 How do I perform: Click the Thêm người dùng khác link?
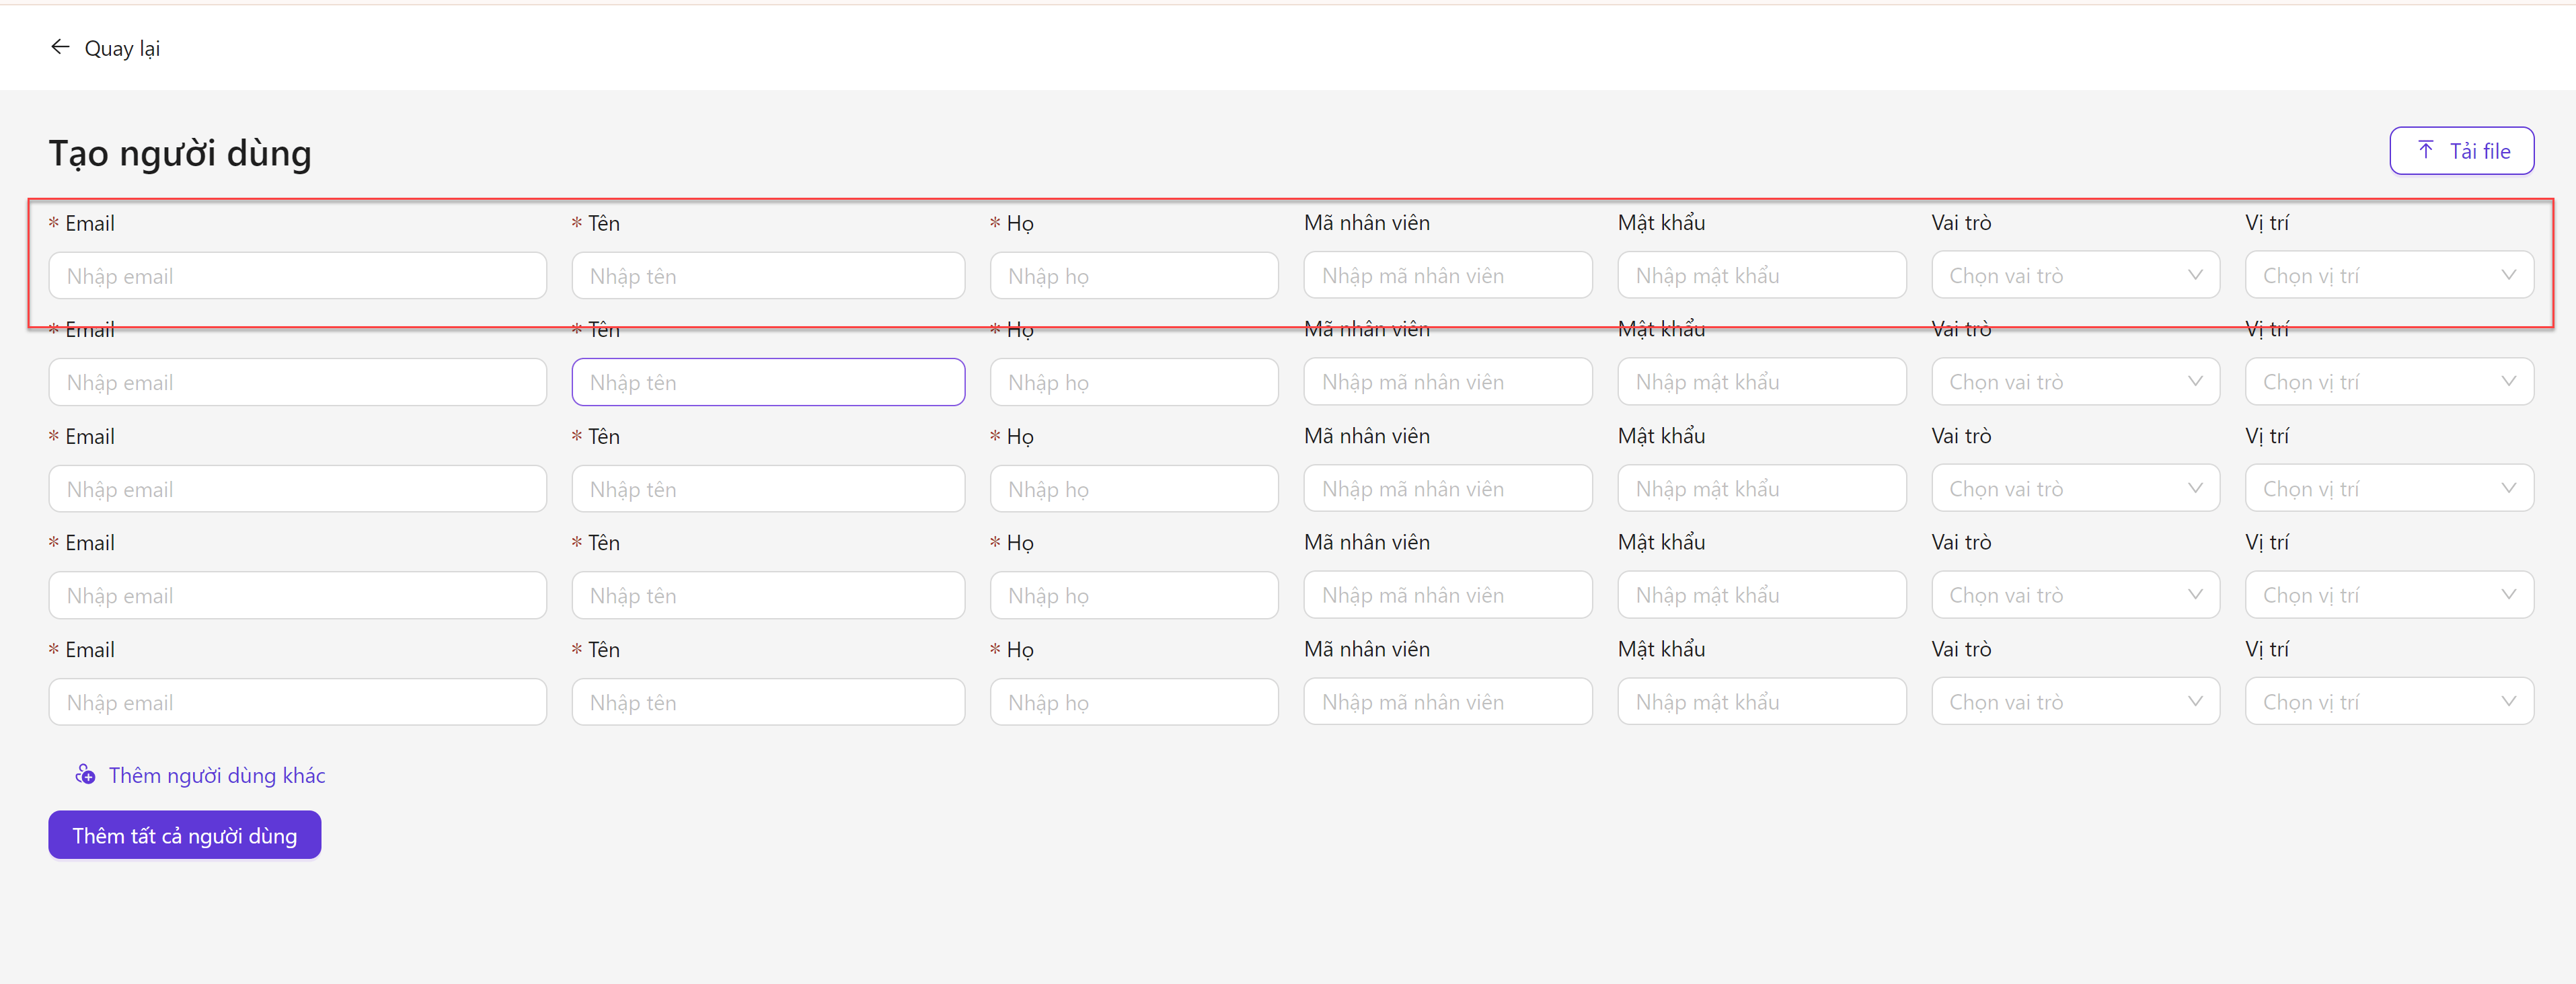(217, 775)
